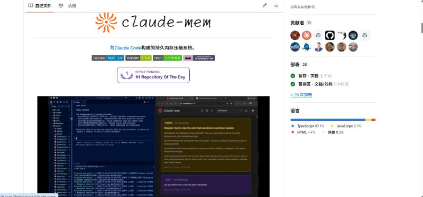Open the dark red sunburst contributor avatar
423x197 pixels.
pyautogui.click(x=295, y=35)
